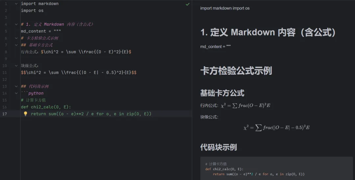
Task: Click 'md_content = """' text in preview
Action: tap(215, 47)
